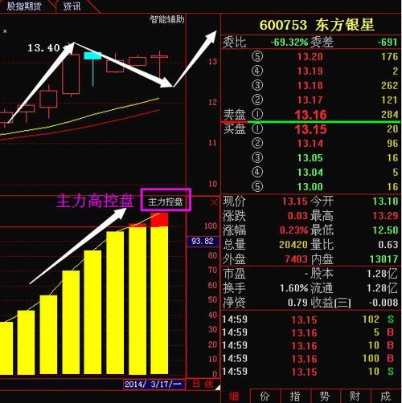The image size is (402, 403).
Task: Click the 日线 period label
Action: [x=203, y=385]
